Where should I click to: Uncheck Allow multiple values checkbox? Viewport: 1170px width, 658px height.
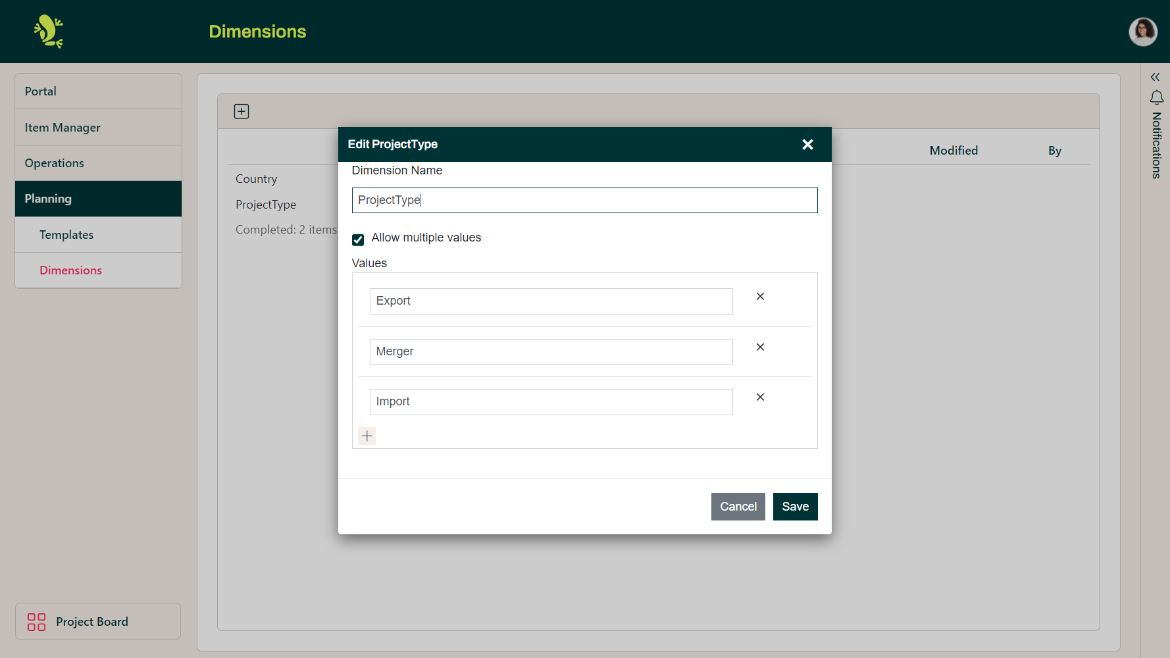[x=358, y=240]
